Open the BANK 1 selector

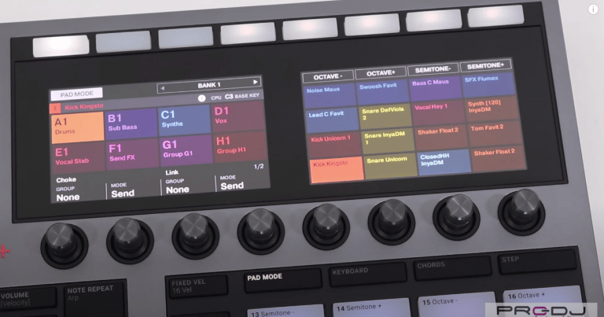click(209, 85)
